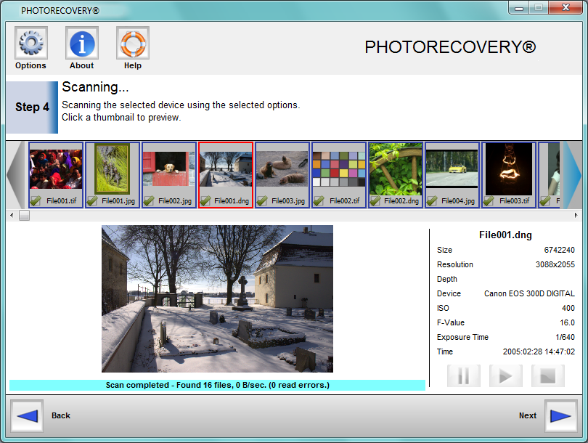Click the thumbnail strip scrollbar handle
Image resolution: width=588 pixels, height=443 pixels.
(24, 216)
